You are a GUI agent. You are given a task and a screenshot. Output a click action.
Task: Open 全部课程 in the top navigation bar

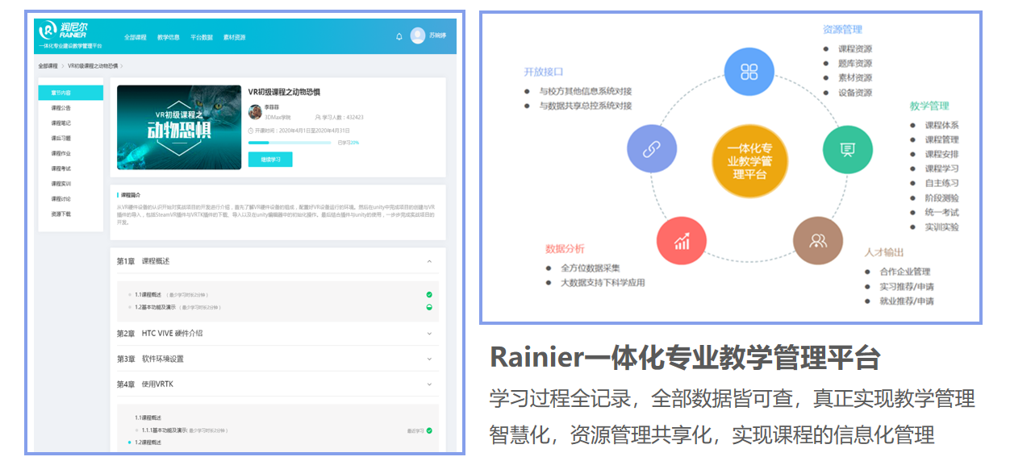tap(135, 37)
